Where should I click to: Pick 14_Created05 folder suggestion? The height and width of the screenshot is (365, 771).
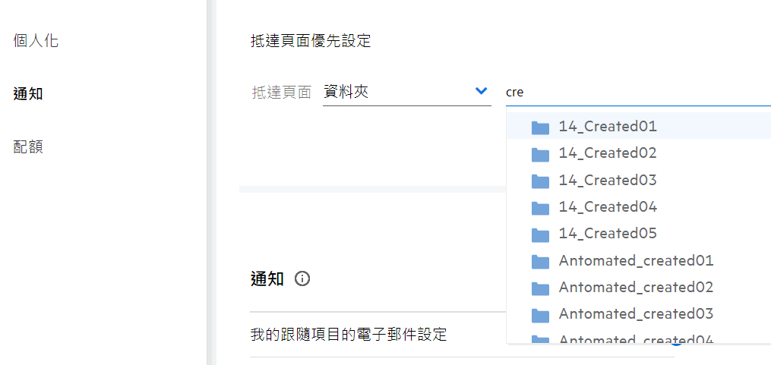(x=608, y=234)
